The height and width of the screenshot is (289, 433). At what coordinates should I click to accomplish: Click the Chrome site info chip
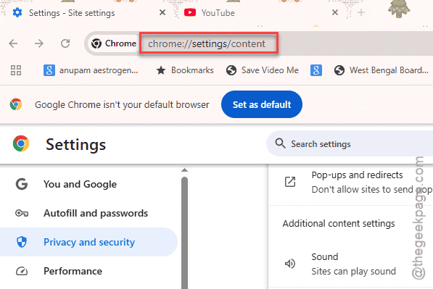pyautogui.click(x=114, y=43)
